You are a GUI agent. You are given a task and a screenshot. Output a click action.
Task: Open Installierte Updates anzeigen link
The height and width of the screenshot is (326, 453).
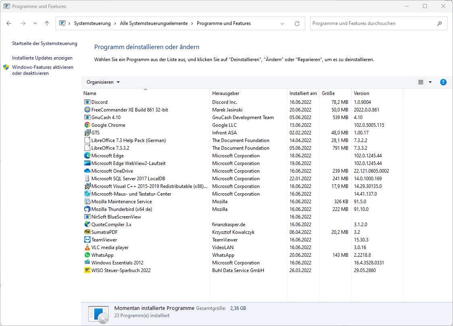coord(42,58)
